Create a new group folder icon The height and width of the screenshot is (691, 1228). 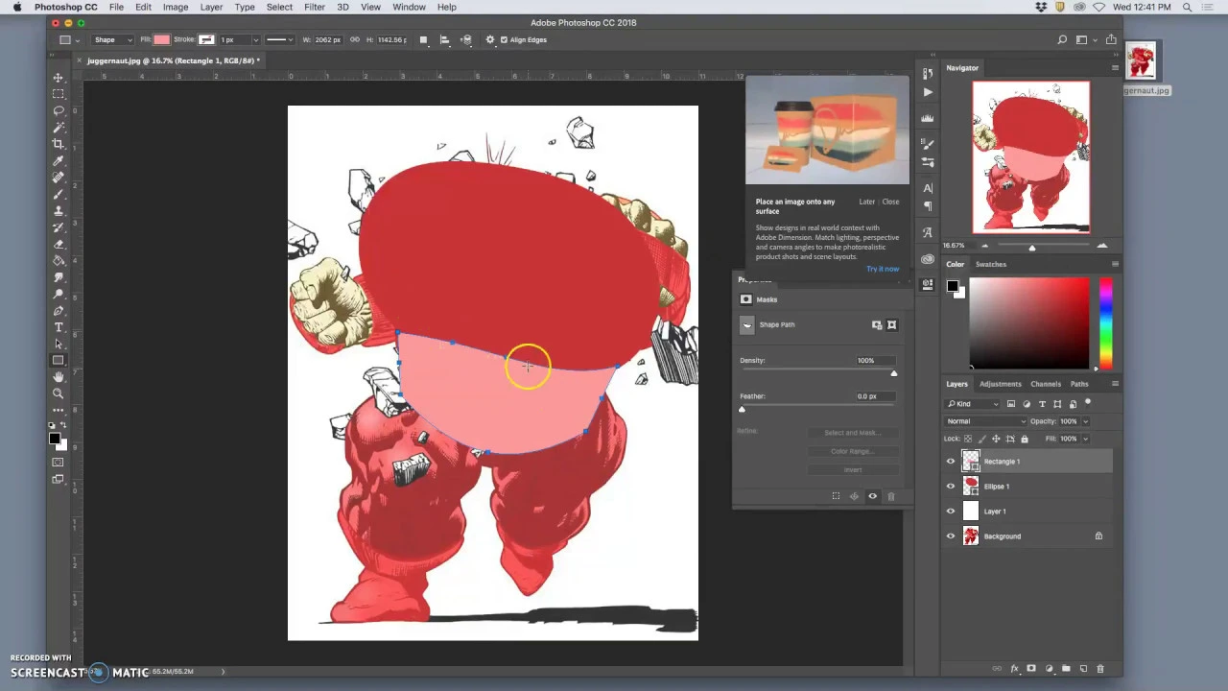1066,669
